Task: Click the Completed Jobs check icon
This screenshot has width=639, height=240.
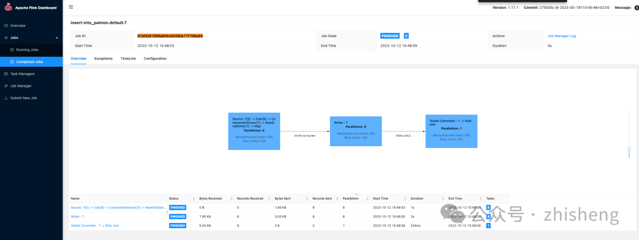Action: point(12,62)
